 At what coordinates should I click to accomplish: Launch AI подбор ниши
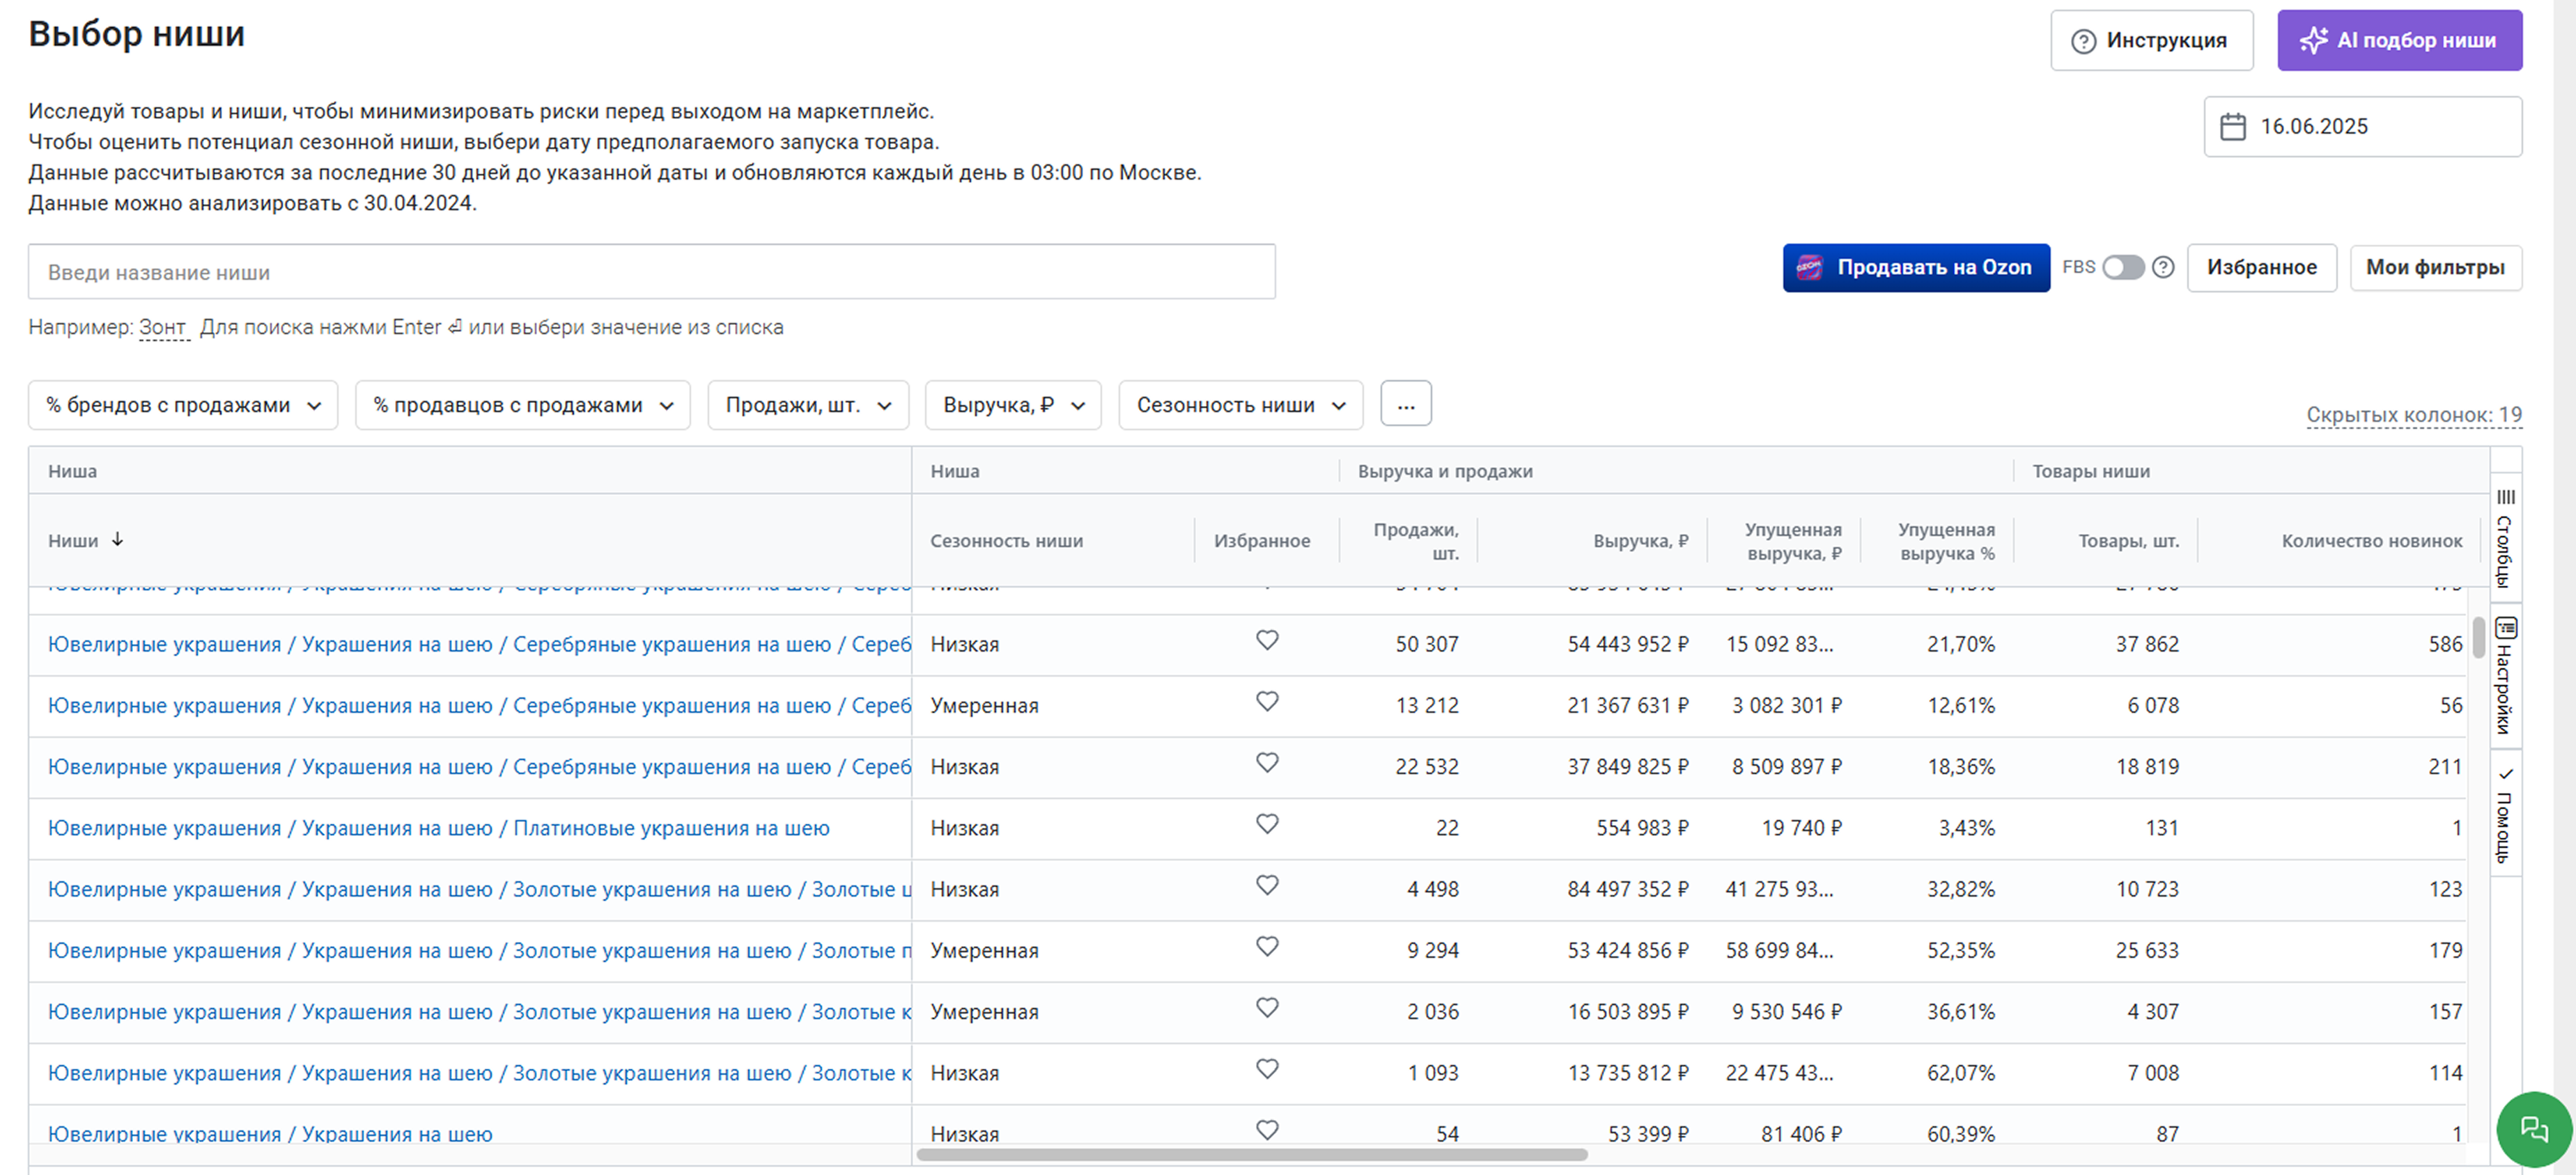2399,41
